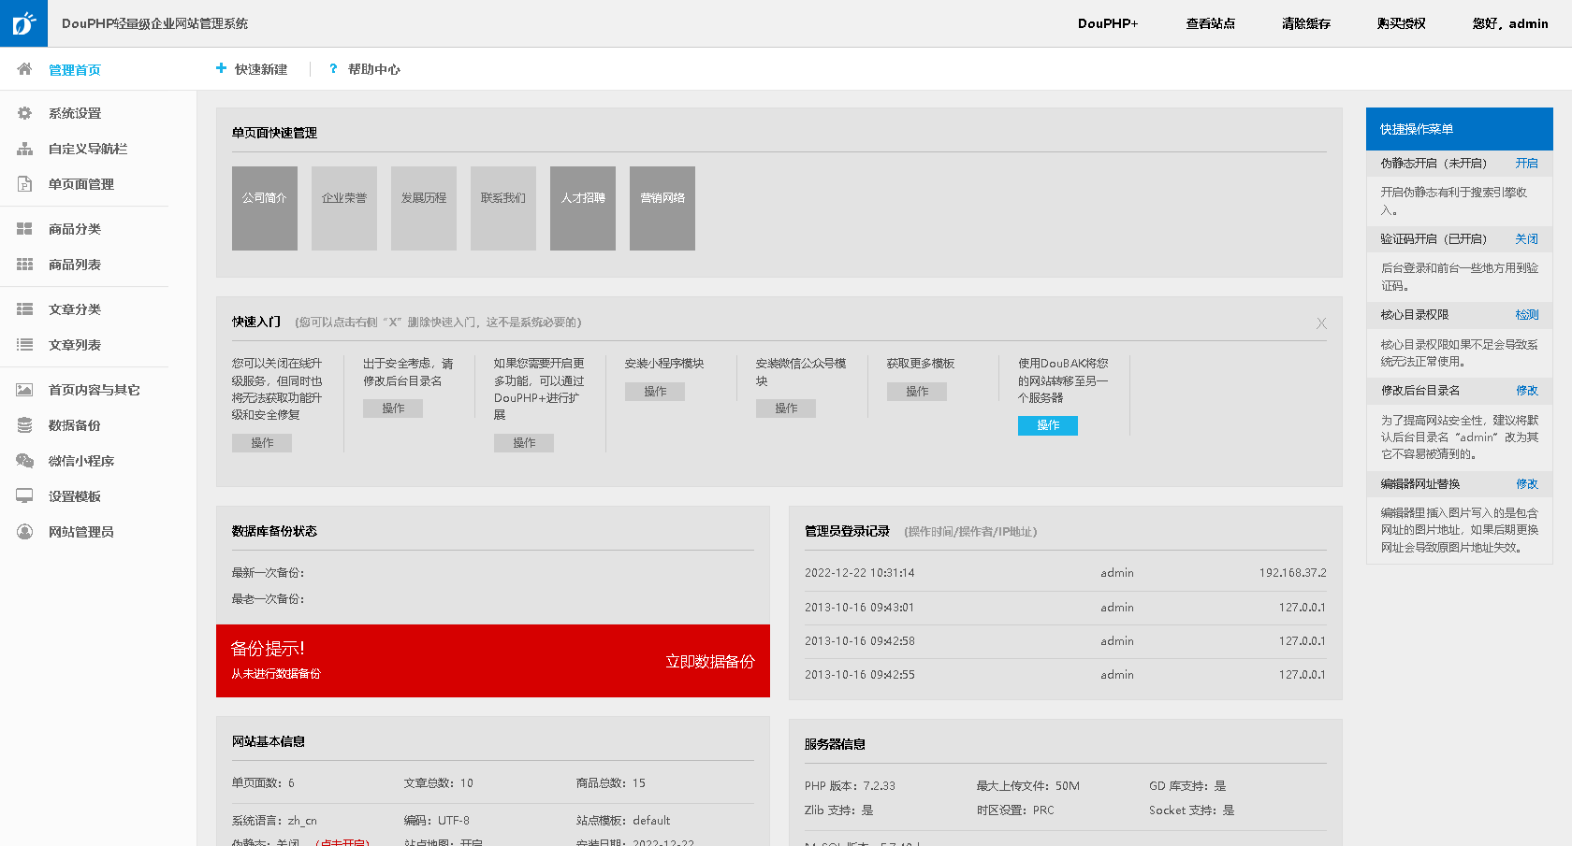Select 清除缓存 in the top menu
This screenshot has height=846, width=1572.
pos(1306,23)
